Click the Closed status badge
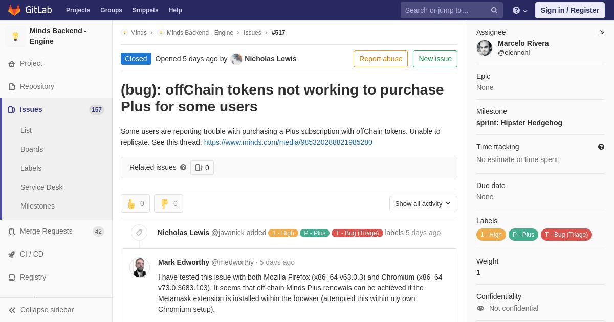Viewport: 614px width, 322px height. [x=136, y=59]
